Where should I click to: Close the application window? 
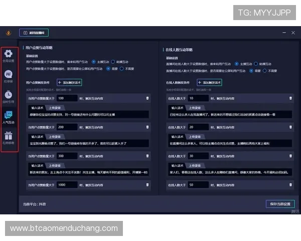(x=293, y=33)
